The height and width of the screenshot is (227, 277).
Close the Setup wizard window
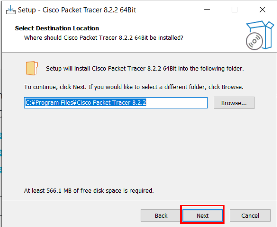262,10
